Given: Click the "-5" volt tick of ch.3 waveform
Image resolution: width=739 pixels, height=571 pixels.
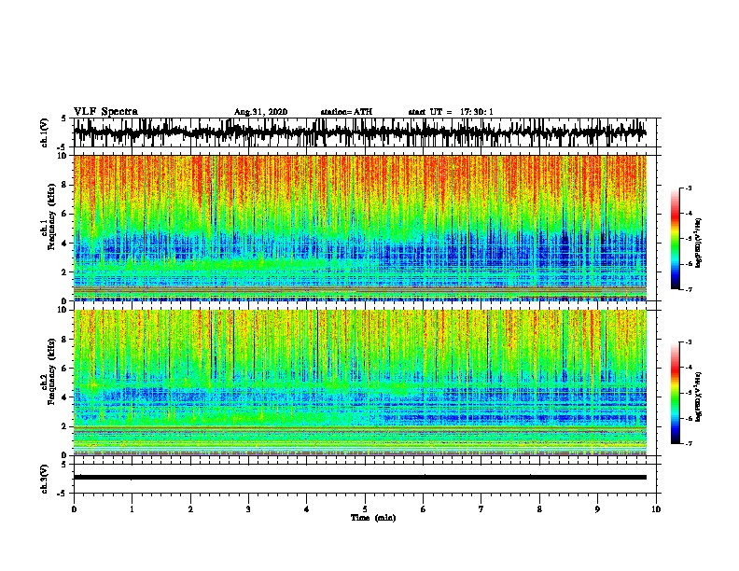Looking at the screenshot, I should coord(63,494).
